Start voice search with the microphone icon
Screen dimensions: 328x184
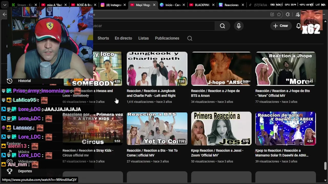(239, 26)
